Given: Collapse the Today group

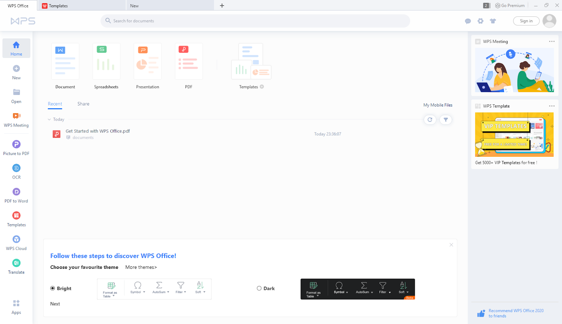Looking at the screenshot, I should click(x=49, y=119).
